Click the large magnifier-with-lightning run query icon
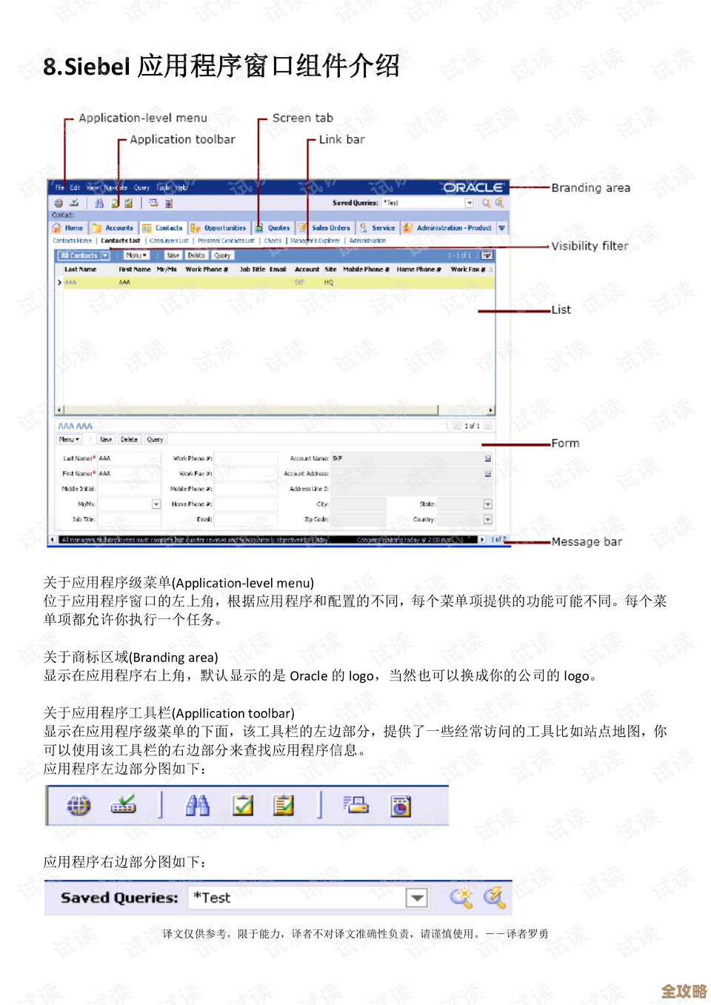The height and width of the screenshot is (1005, 711). pos(494,898)
